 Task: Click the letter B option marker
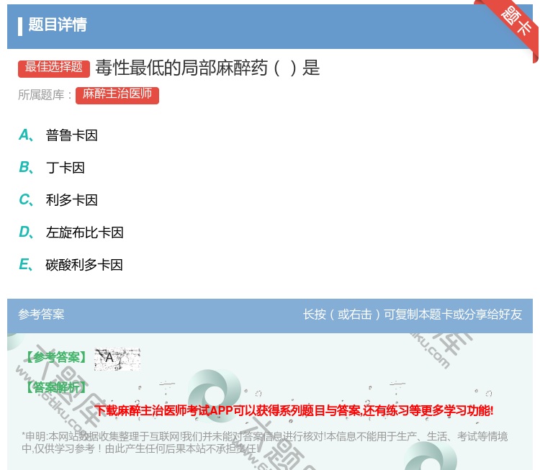pos(26,167)
